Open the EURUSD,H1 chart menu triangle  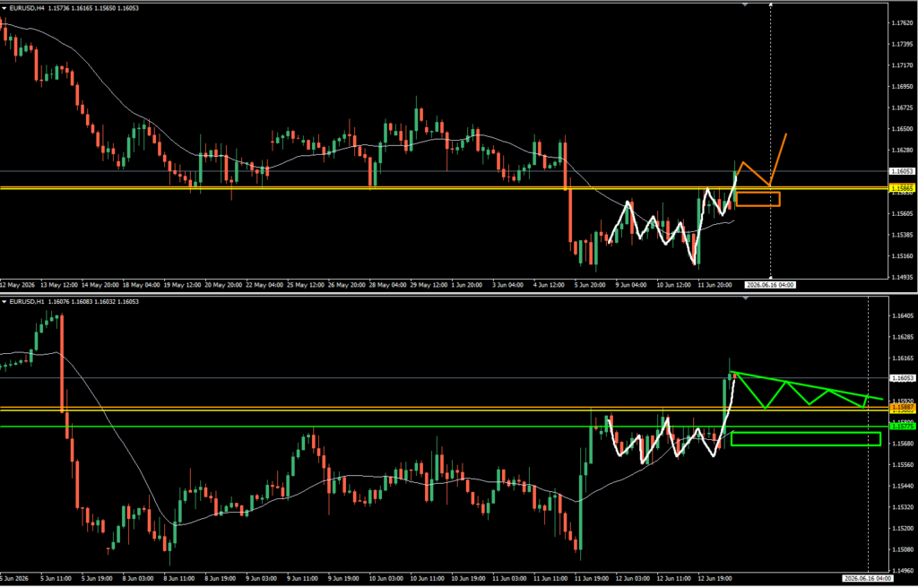tap(4, 302)
